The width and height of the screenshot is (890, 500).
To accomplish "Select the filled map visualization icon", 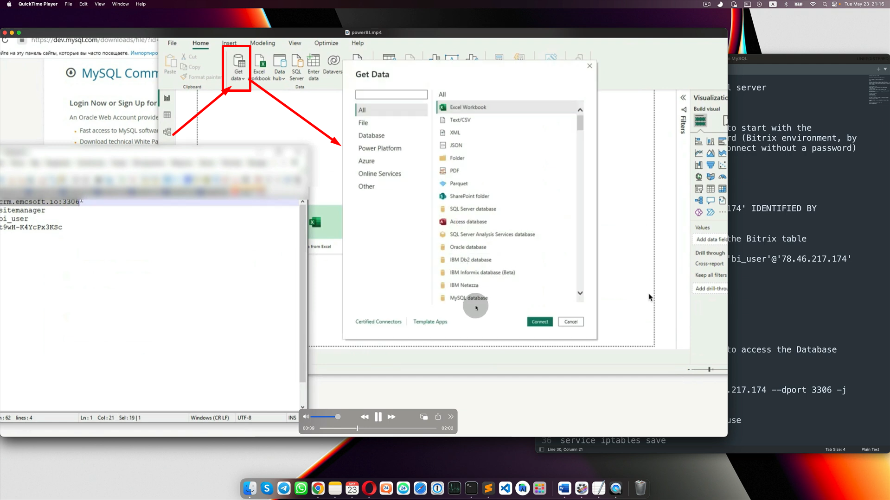I will coord(711,177).
